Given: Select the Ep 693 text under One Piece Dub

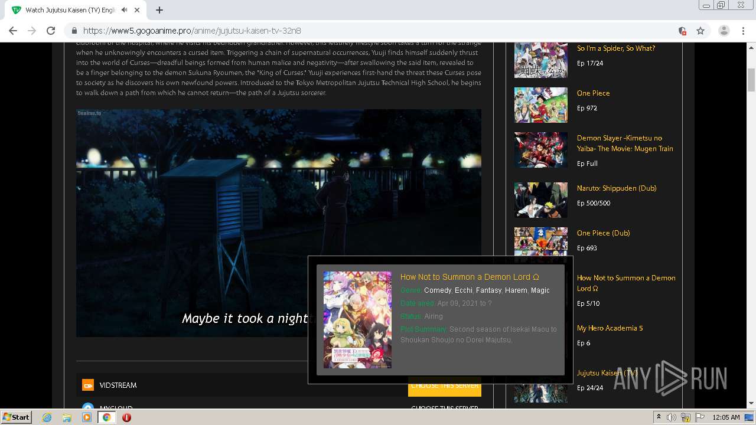Looking at the screenshot, I should [x=587, y=248].
